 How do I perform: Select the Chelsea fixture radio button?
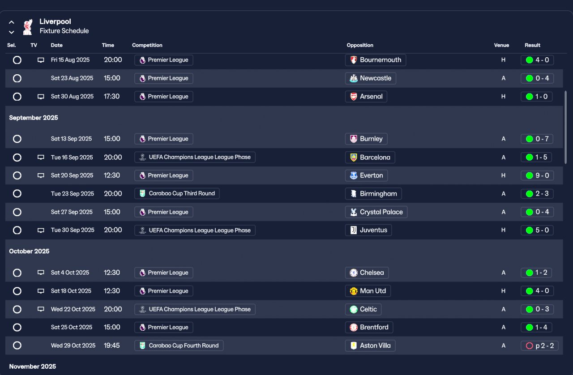pyautogui.click(x=17, y=273)
